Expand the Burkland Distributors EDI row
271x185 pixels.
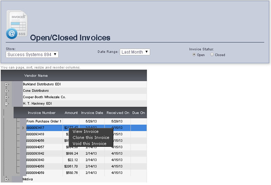pos(6,84)
